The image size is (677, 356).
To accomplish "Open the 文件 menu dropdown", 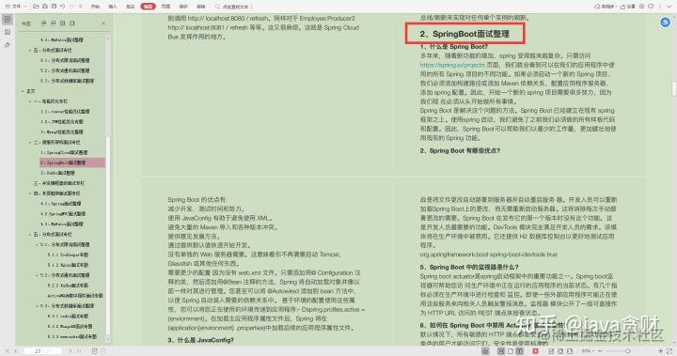I will (16, 7).
